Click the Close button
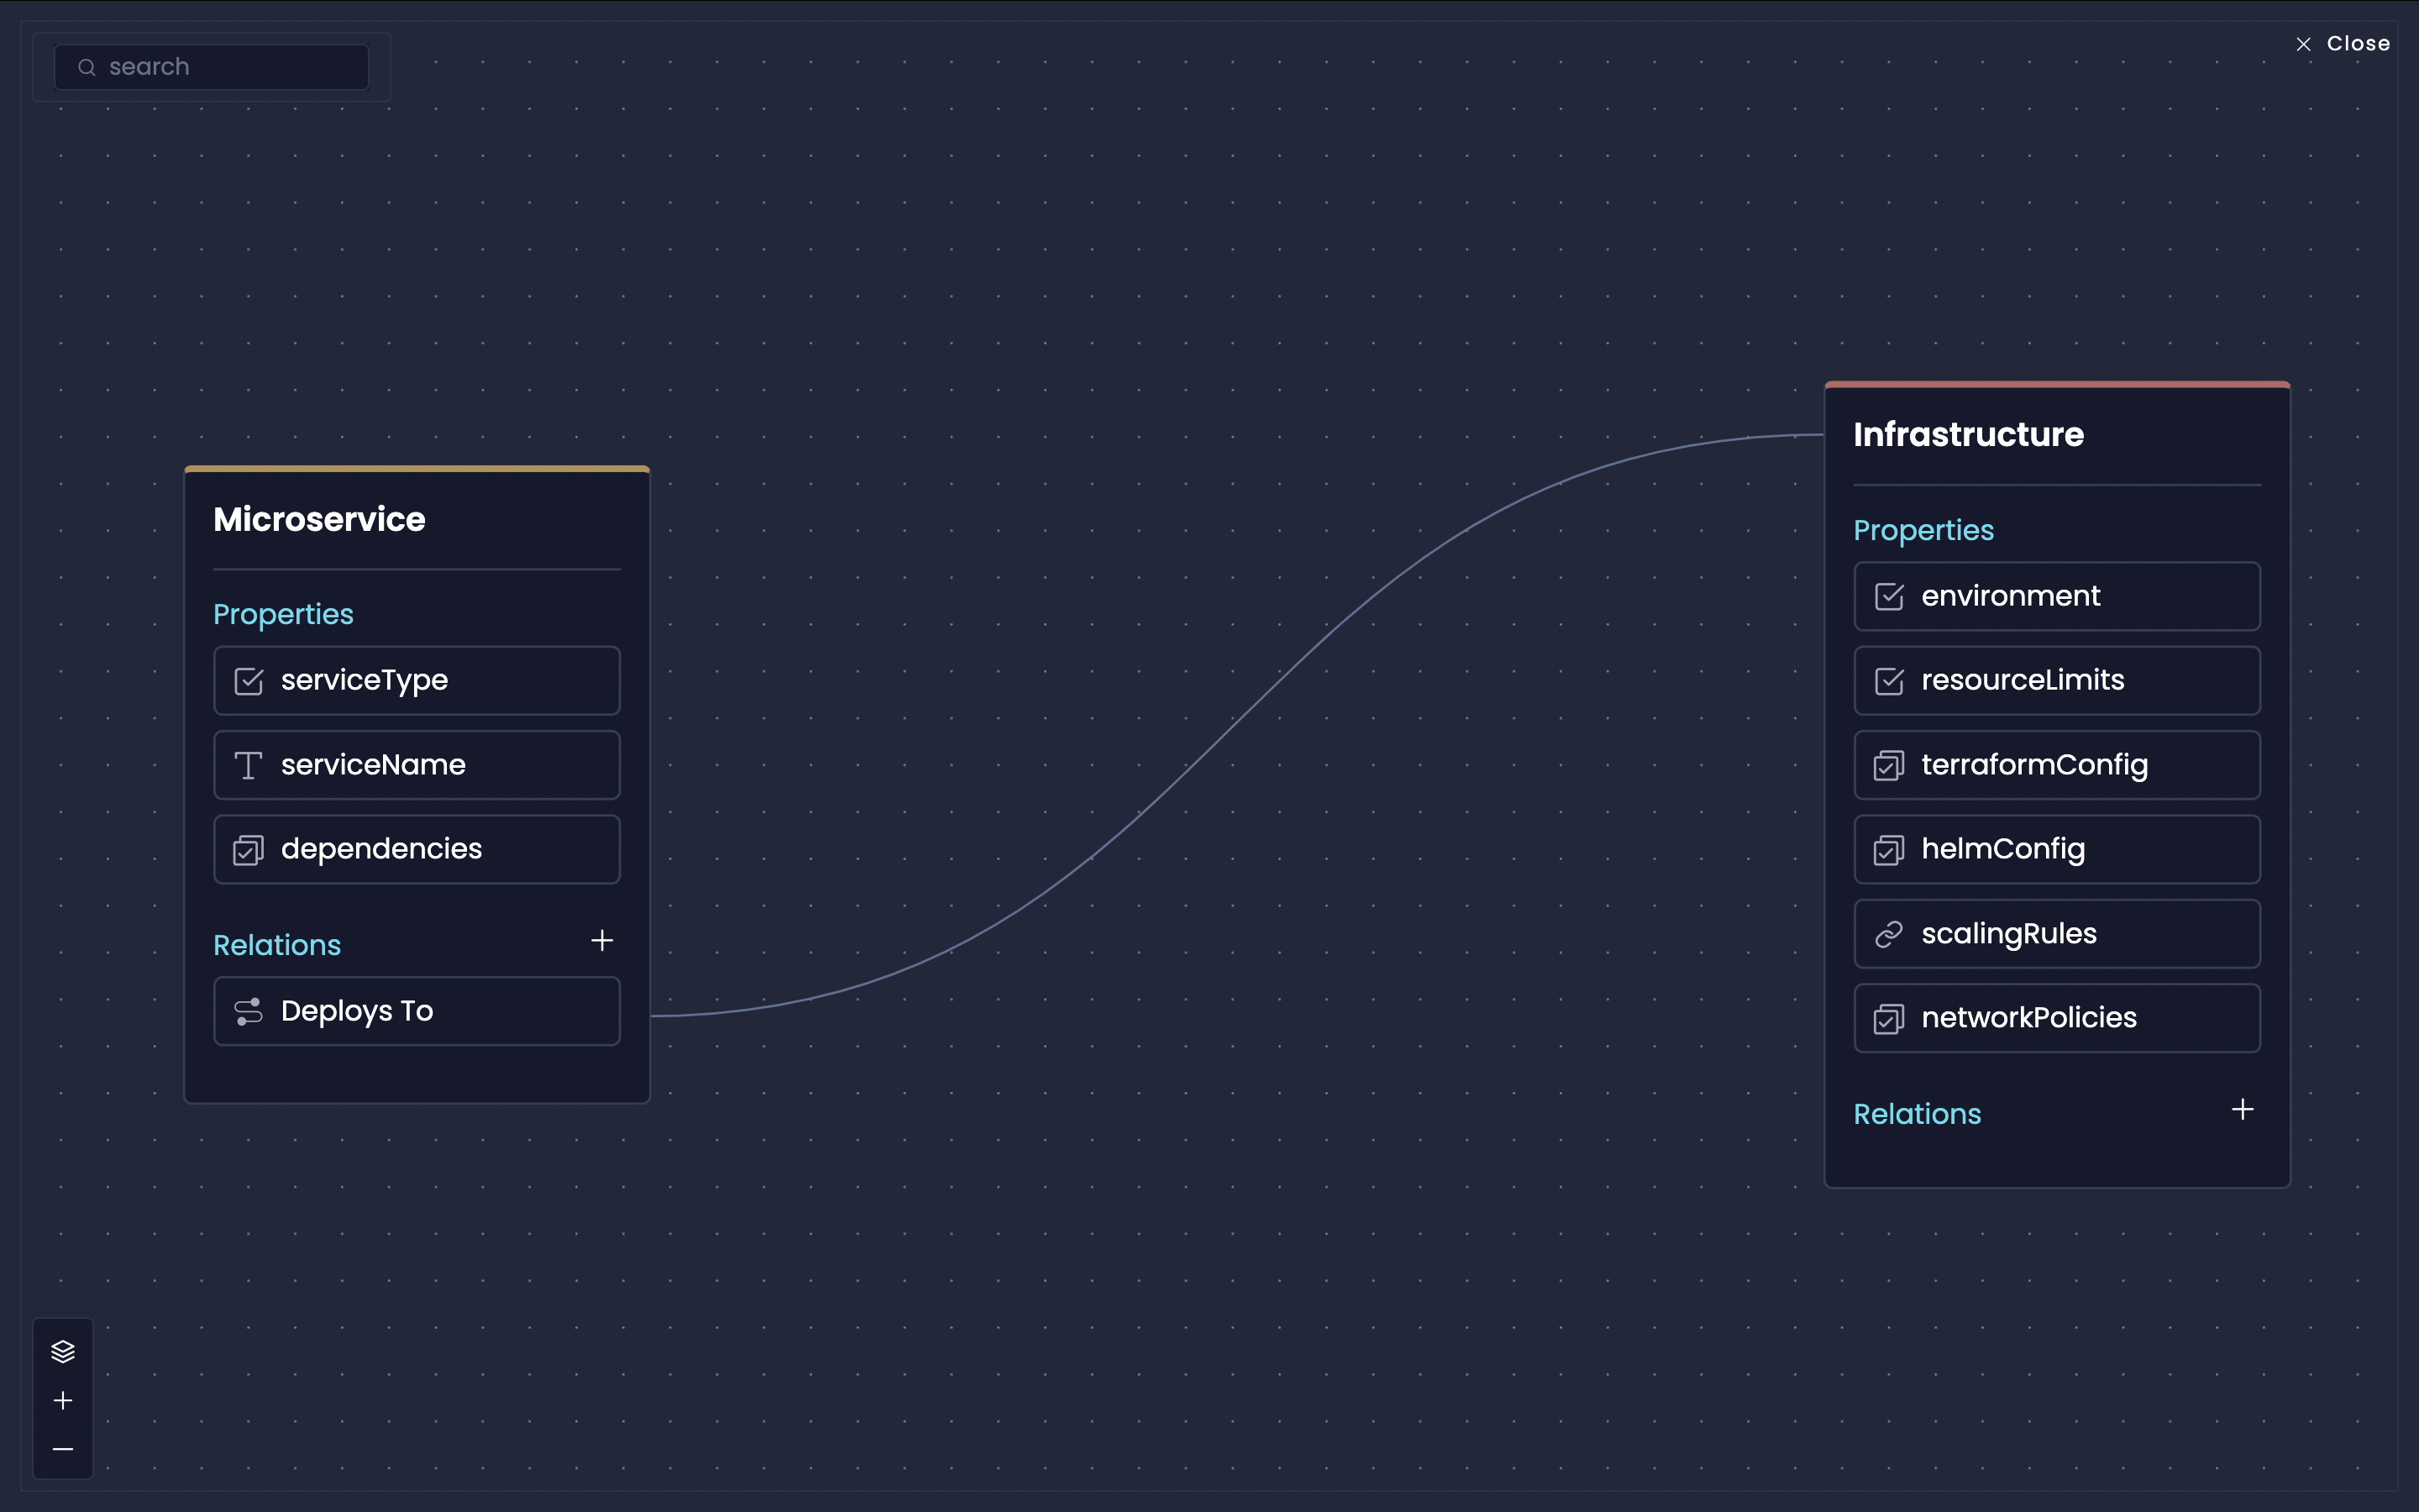This screenshot has height=1512, width=2419. click(x=2344, y=44)
